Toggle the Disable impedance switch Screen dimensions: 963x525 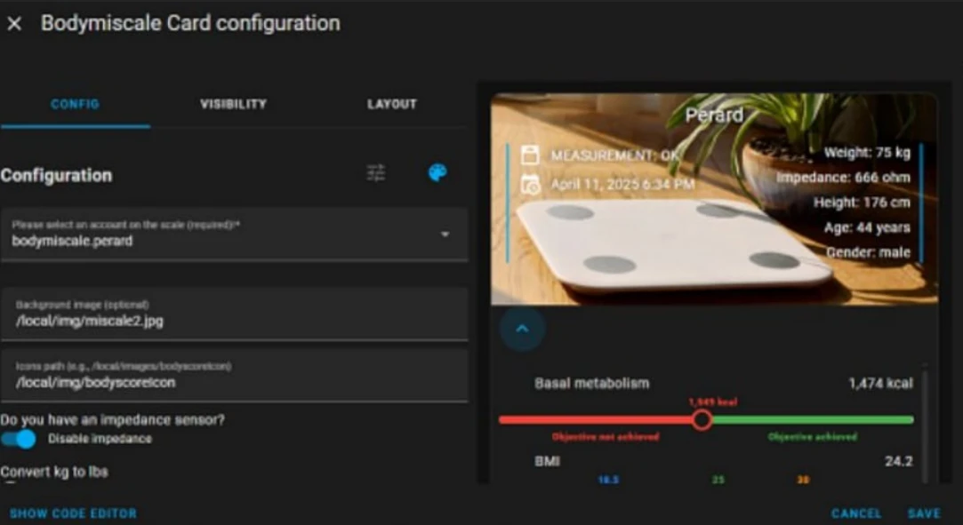18,439
